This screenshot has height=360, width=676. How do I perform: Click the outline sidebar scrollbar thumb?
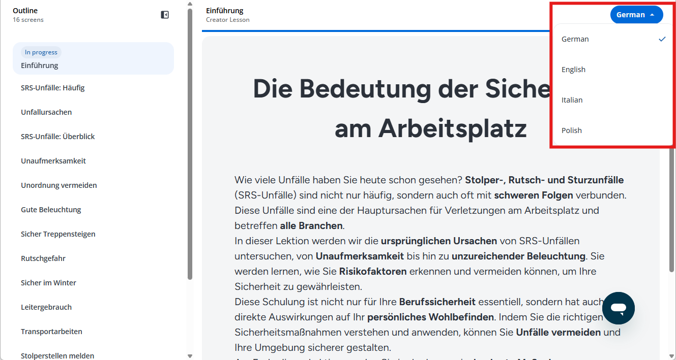pos(190,144)
